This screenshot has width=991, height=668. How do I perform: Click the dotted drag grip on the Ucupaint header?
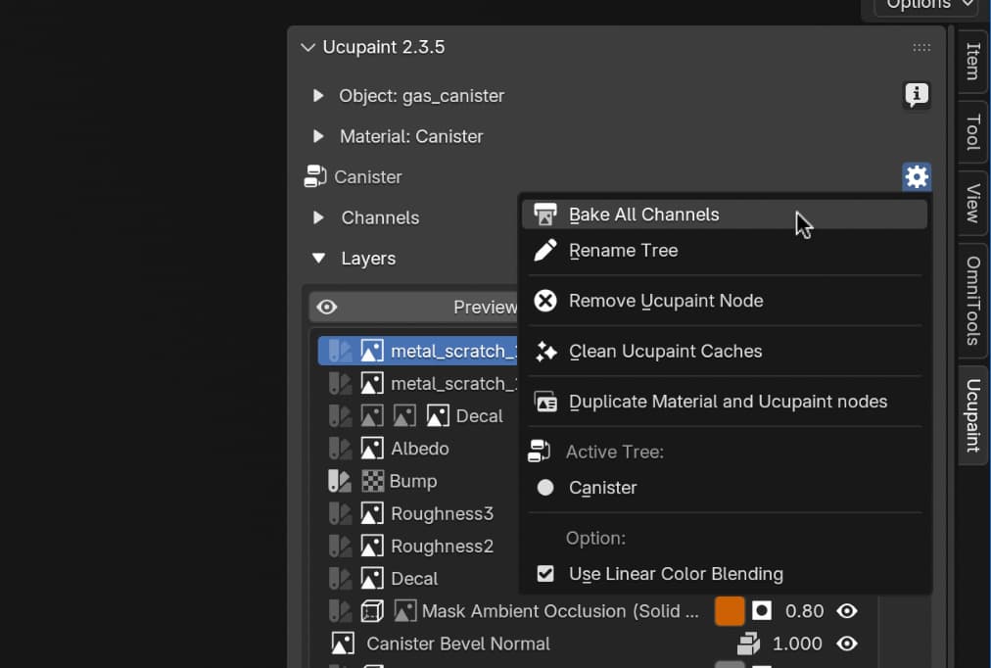(921, 47)
